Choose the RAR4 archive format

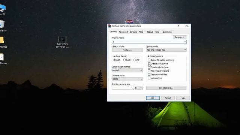124,60
